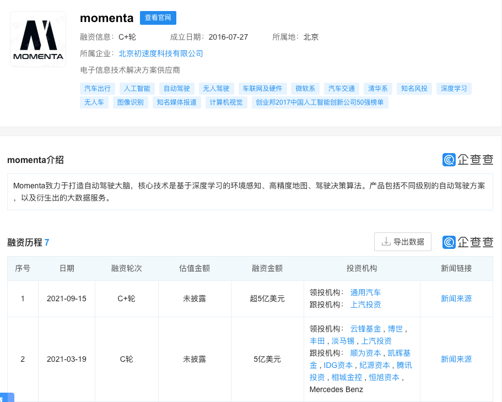This screenshot has height=402, width=502.
Task: Select the 计算机视觉 tag
Action: pyautogui.click(x=226, y=102)
